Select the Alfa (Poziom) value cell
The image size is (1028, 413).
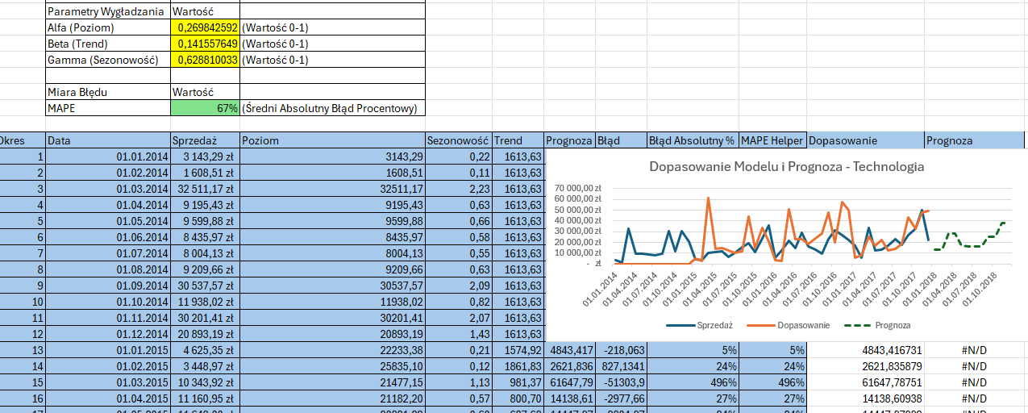pyautogui.click(x=205, y=27)
